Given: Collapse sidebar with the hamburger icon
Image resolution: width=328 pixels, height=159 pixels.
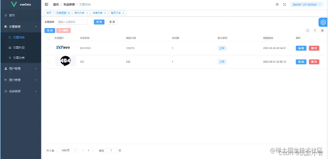Looking at the screenshot, I should point(47,4).
